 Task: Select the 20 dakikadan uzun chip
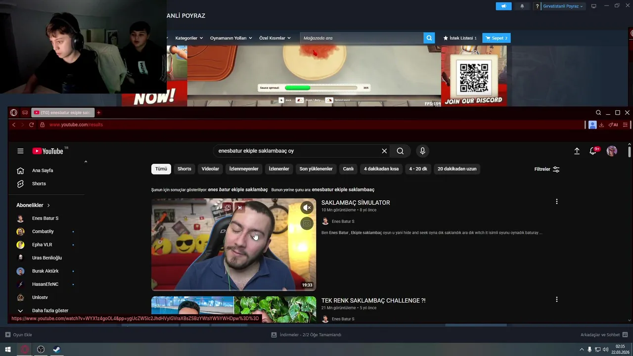click(x=457, y=169)
